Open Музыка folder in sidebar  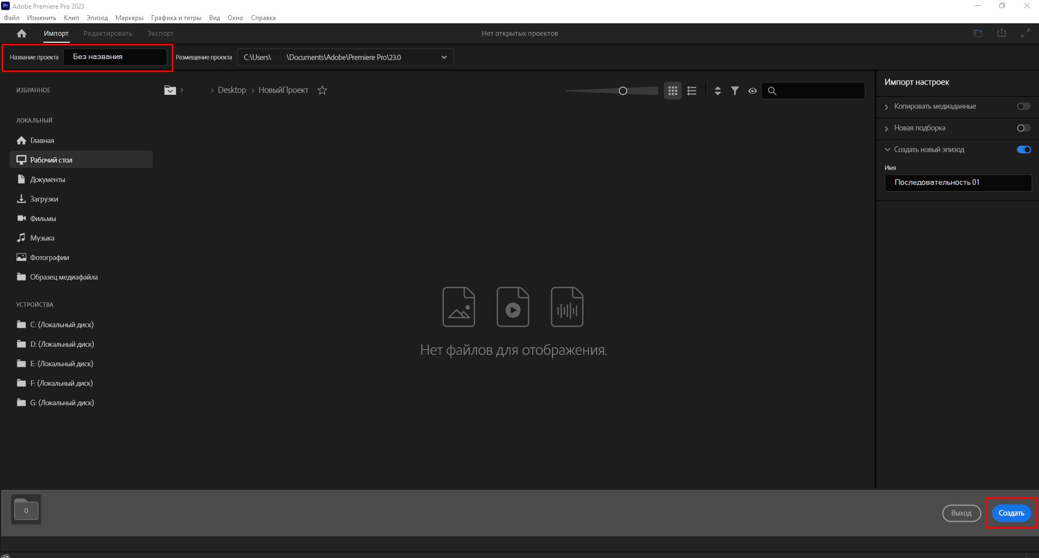click(81, 238)
